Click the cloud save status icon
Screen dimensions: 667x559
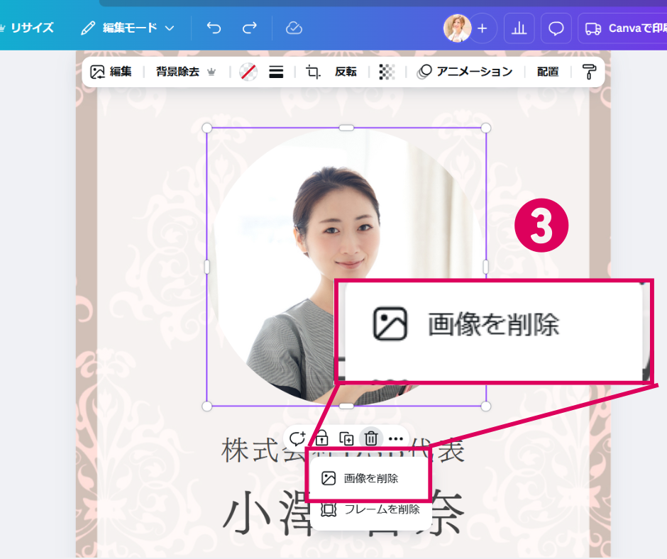(x=294, y=28)
